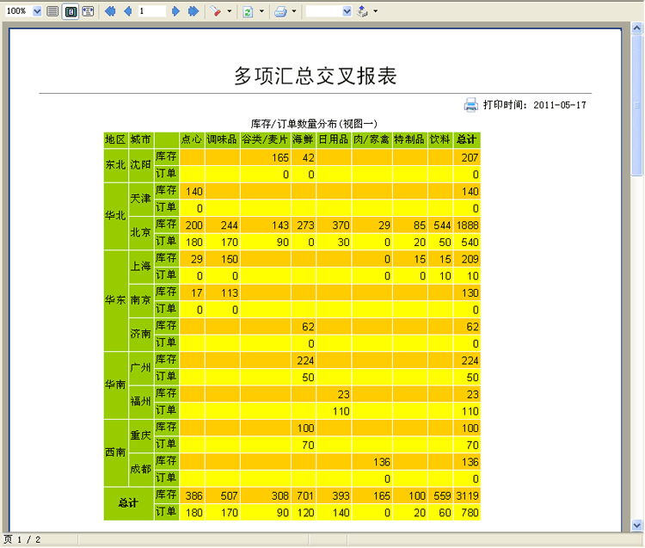The image size is (645, 548).
Task: Click the 总计 column header cell
Action: (x=467, y=139)
